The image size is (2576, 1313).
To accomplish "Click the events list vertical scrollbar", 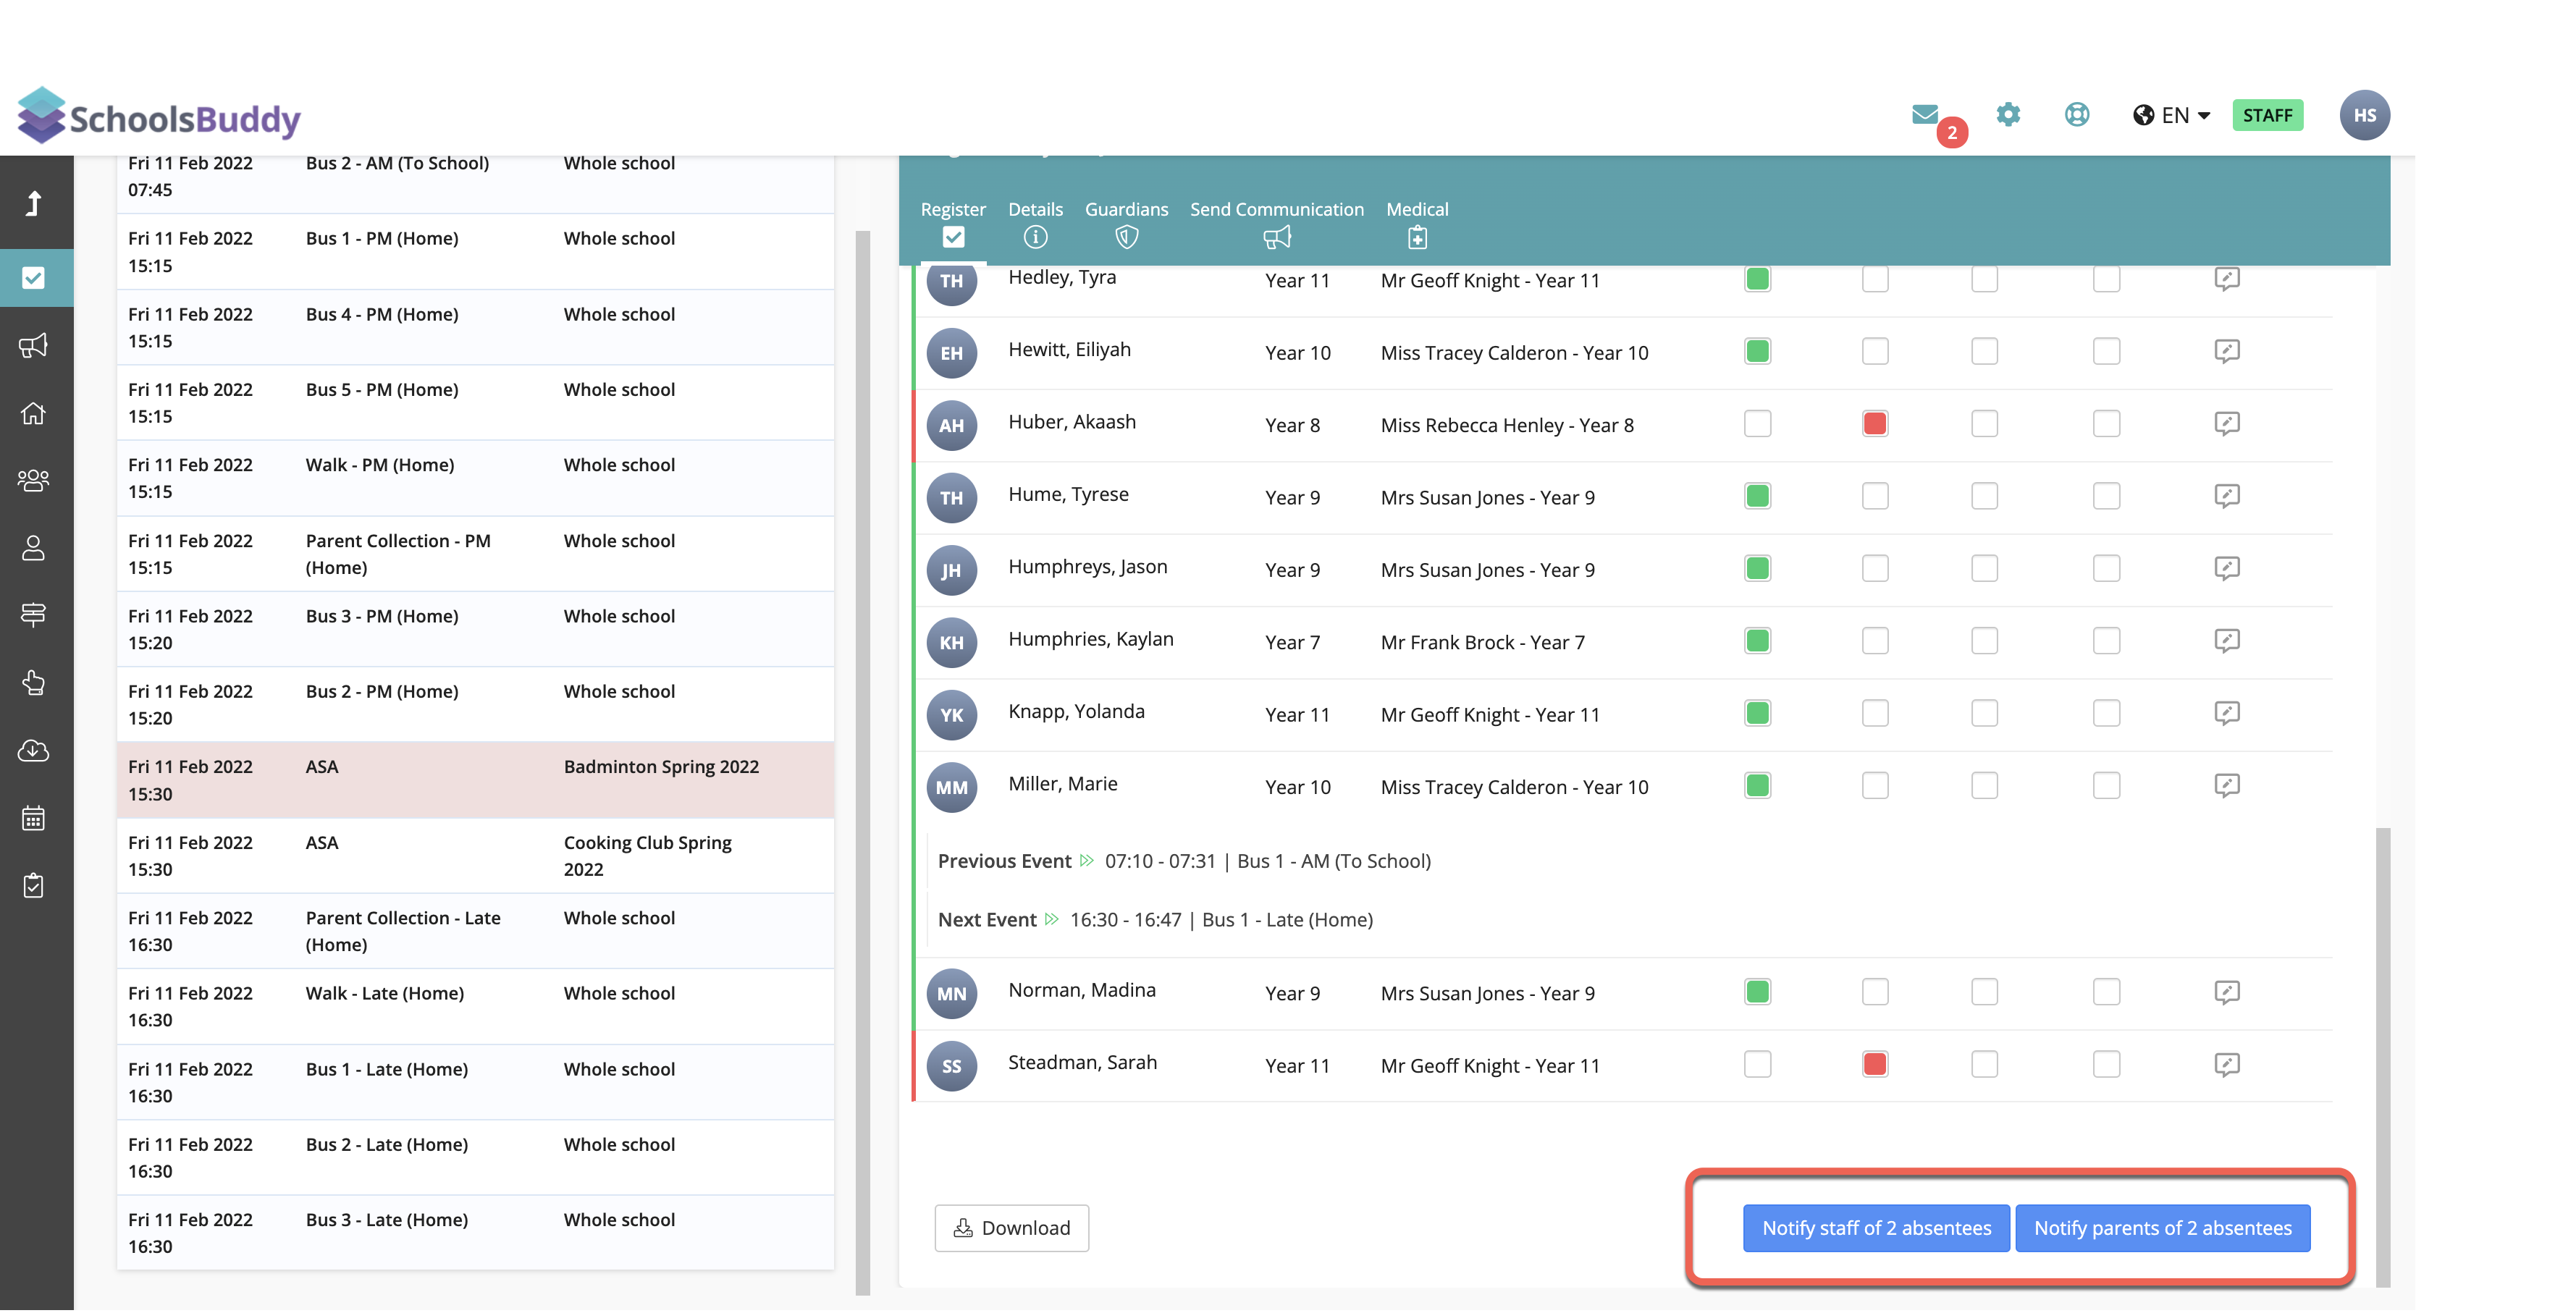I will click(x=862, y=760).
